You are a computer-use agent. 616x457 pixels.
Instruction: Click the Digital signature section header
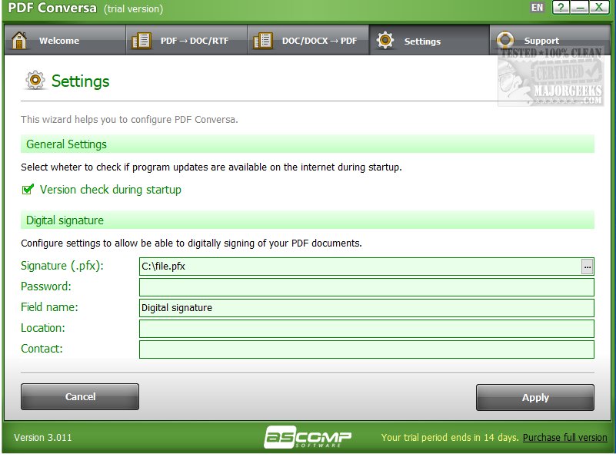(307, 220)
